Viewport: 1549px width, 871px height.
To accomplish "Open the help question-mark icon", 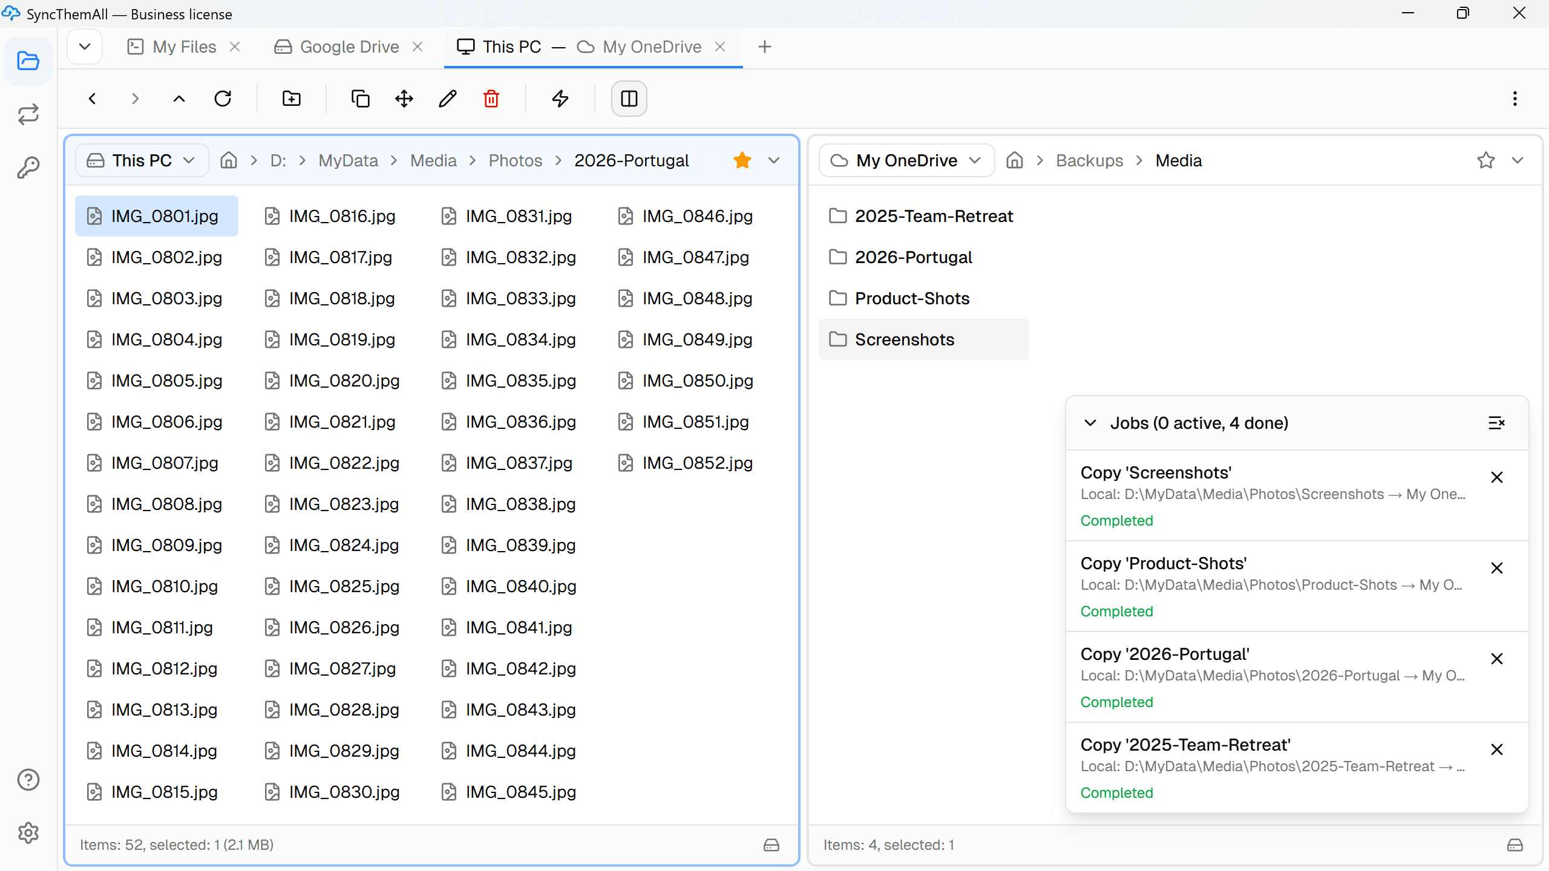I will [28, 780].
